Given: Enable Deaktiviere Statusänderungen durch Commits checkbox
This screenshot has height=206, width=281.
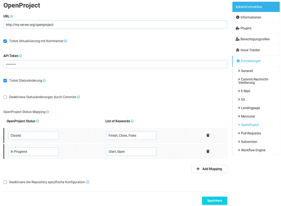Looking at the screenshot, I should click(x=5, y=97).
